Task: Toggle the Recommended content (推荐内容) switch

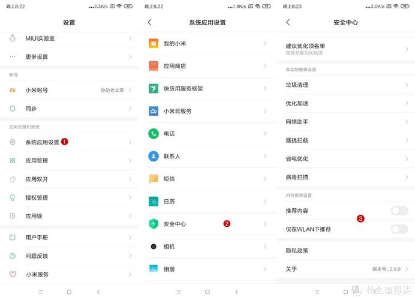Action: (399, 211)
